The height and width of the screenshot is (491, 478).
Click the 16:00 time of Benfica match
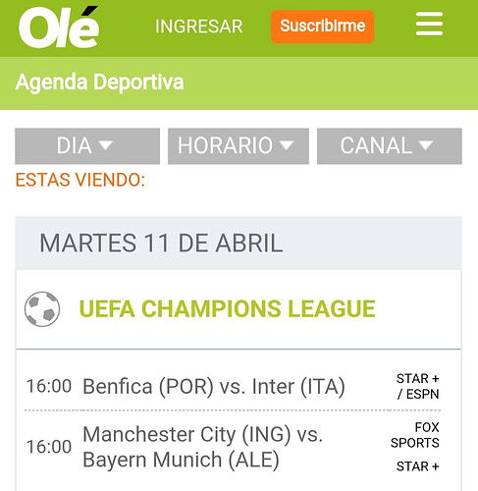click(x=49, y=386)
